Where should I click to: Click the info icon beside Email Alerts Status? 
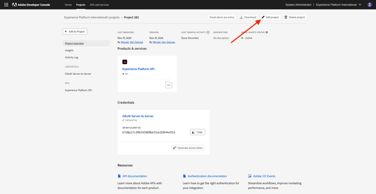coord(267,32)
